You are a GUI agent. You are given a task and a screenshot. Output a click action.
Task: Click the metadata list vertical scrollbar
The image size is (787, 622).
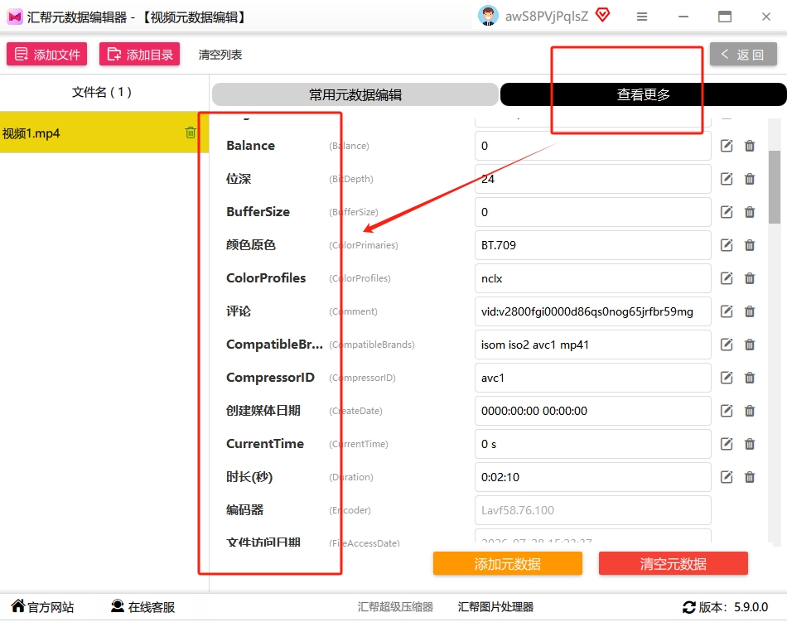click(x=775, y=187)
